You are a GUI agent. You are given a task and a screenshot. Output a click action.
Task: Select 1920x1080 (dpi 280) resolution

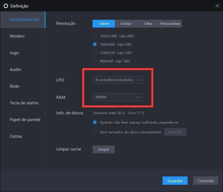[95, 36]
